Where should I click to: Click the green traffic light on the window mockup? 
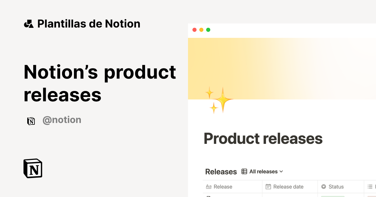click(208, 30)
